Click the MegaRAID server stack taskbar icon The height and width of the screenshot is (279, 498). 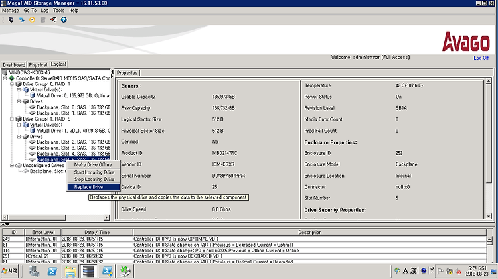(88, 271)
